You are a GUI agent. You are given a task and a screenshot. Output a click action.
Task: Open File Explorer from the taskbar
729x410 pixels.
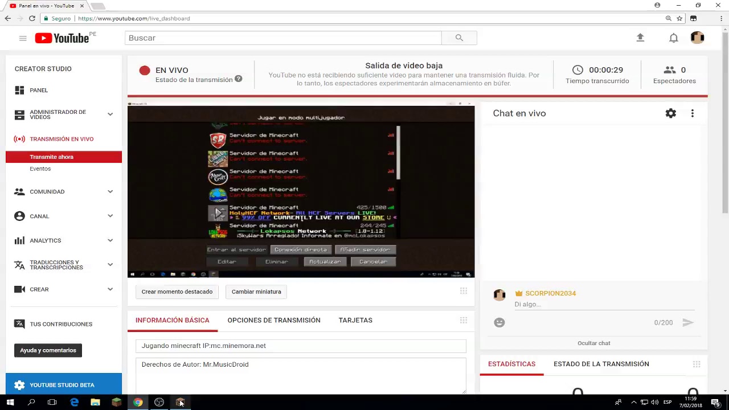(x=95, y=403)
